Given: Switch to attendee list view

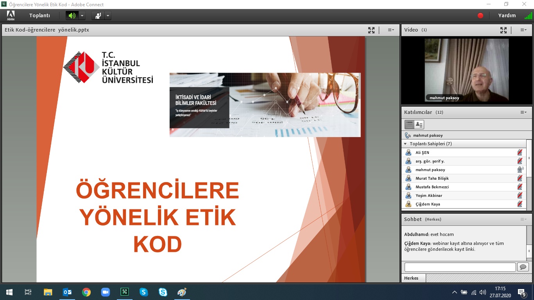Looking at the screenshot, I should click(409, 125).
